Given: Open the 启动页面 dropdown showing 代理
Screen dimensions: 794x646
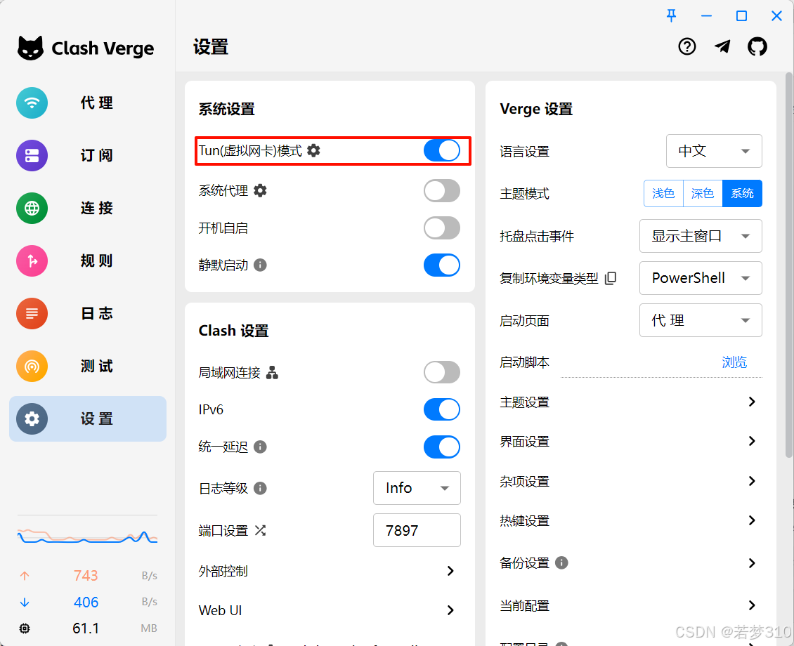Looking at the screenshot, I should pyautogui.click(x=701, y=319).
